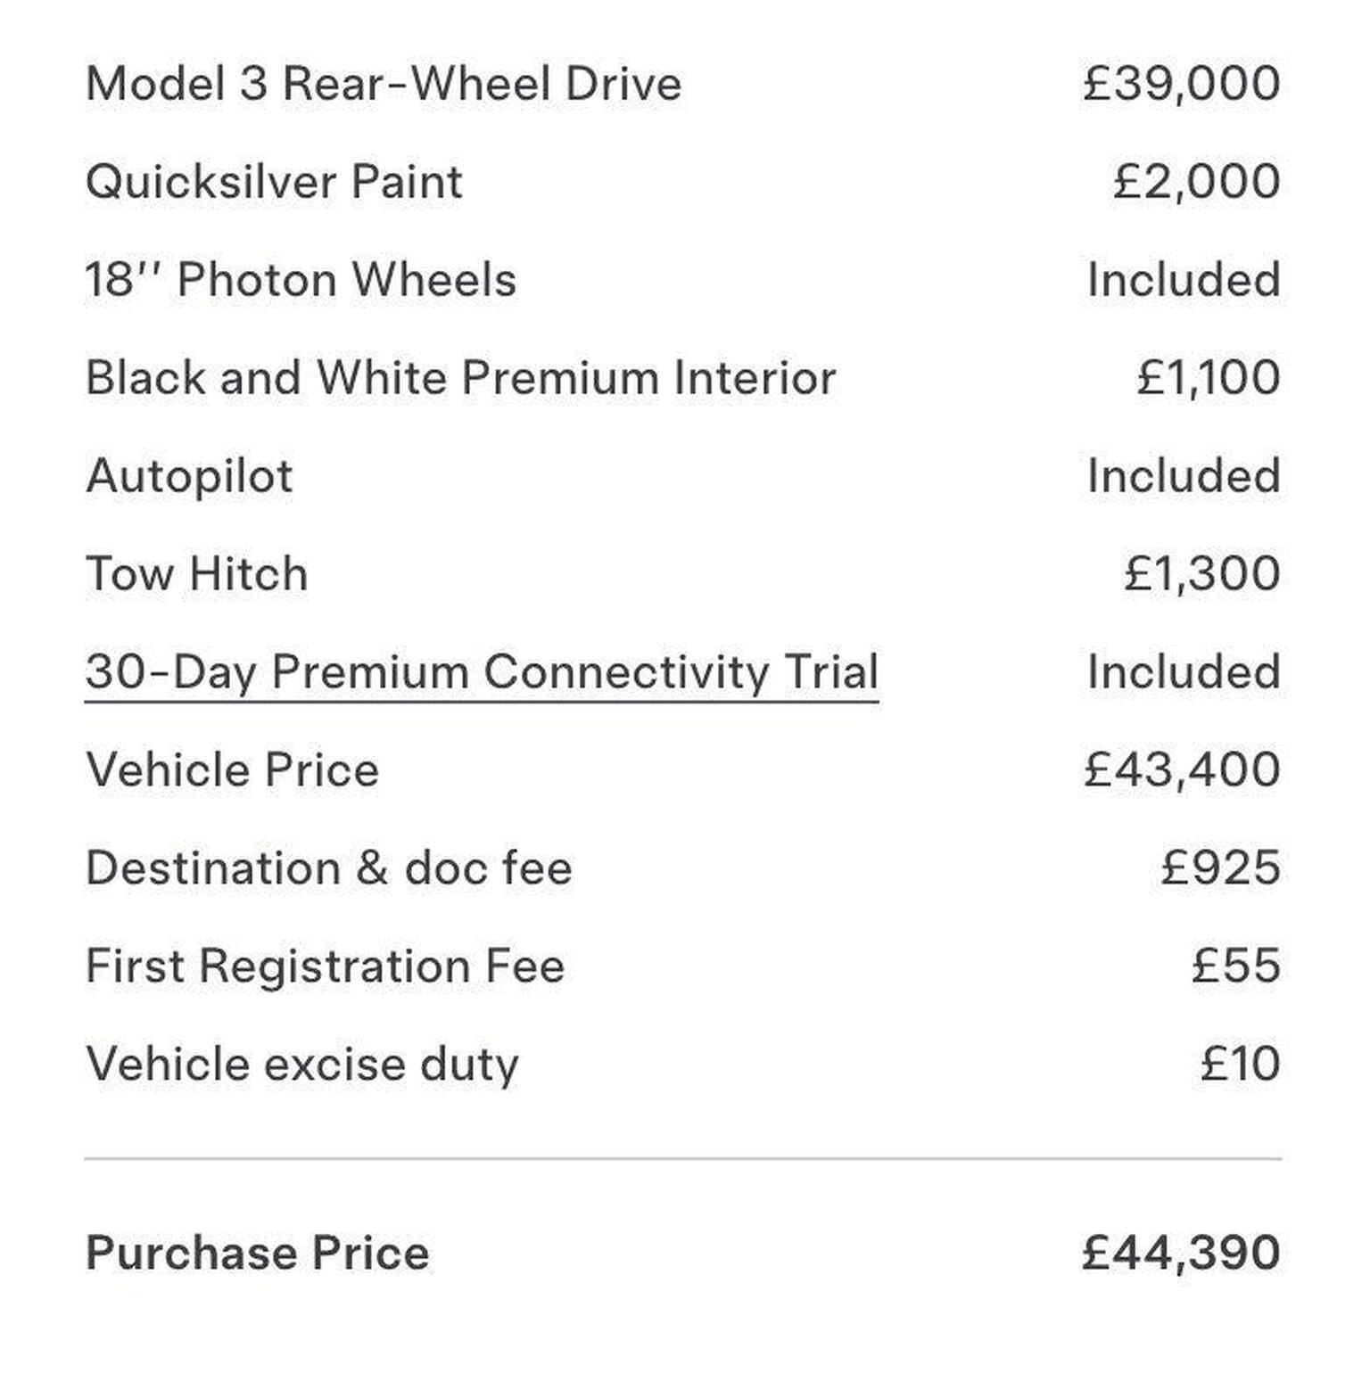Click the bold Purchase Price label
This screenshot has width=1370, height=1390.
point(257,1254)
